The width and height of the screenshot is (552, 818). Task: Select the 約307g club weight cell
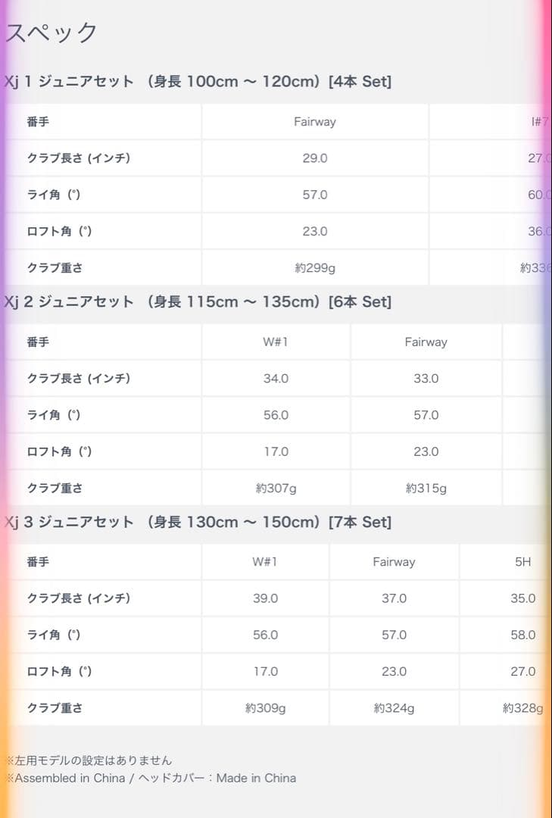pos(276,489)
